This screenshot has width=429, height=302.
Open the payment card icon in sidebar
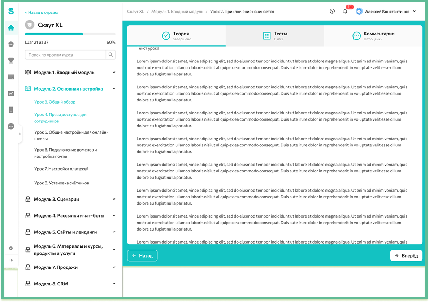point(11,77)
